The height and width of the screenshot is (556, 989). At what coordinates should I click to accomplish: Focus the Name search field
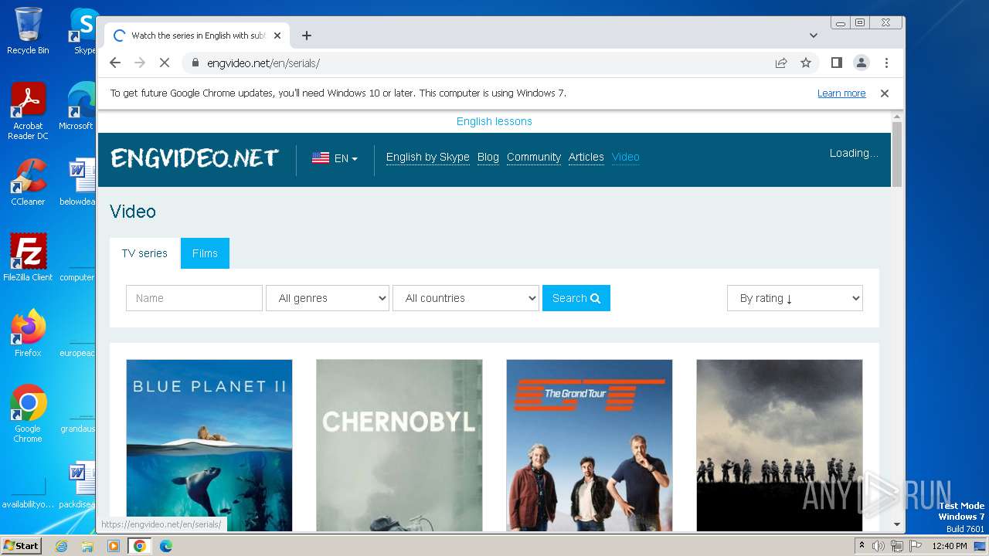(x=194, y=298)
